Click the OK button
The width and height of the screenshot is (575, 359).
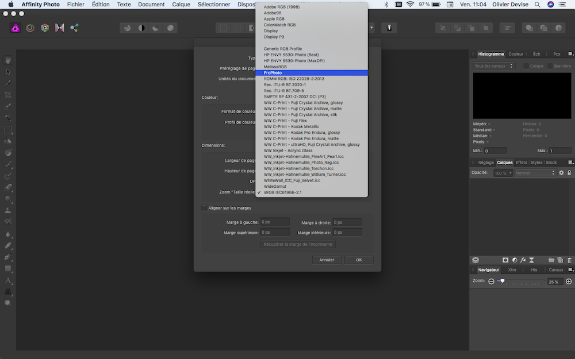click(359, 260)
